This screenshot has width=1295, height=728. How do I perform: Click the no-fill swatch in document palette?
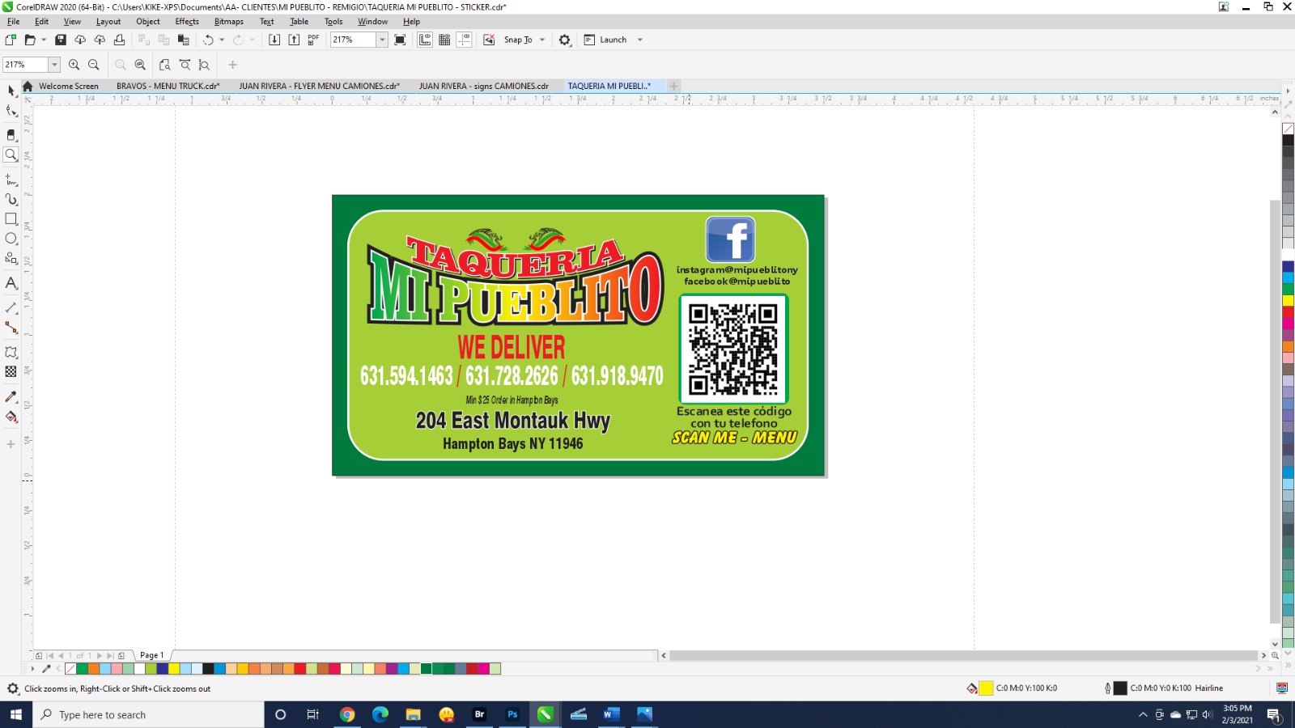pyautogui.click(x=70, y=669)
